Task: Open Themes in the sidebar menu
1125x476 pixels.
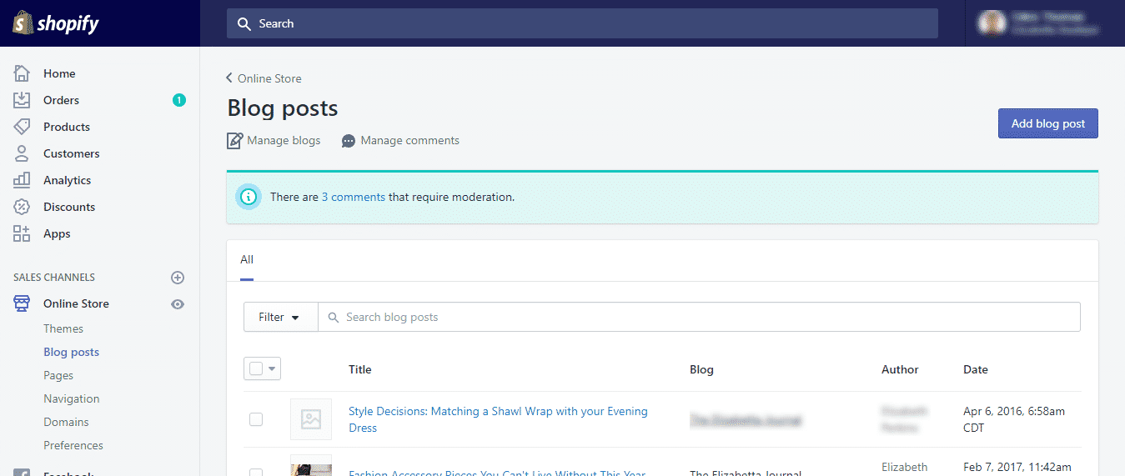Action: pos(63,328)
